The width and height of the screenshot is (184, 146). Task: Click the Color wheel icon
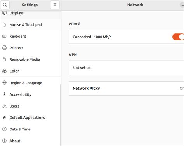[4, 71]
